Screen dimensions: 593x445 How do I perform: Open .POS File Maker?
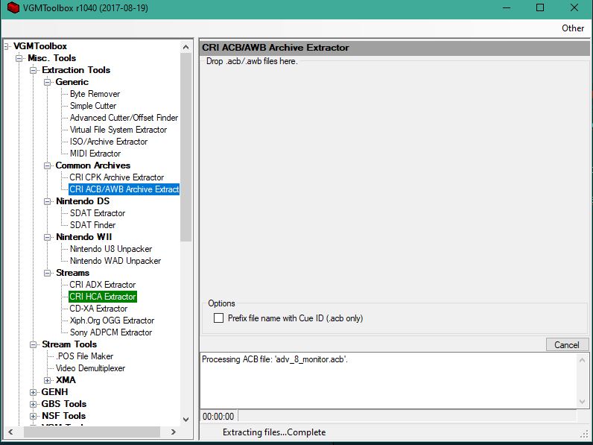pyautogui.click(x=84, y=356)
